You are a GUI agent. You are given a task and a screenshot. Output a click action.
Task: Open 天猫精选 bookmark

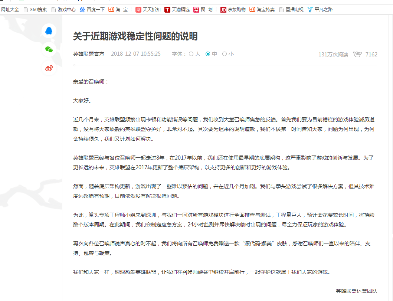[x=177, y=9]
